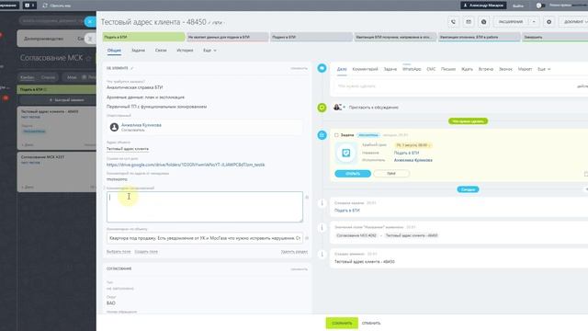Click the object comment field starting 'Квартира под продажу'
This screenshot has width=588, height=331.
click(204, 238)
